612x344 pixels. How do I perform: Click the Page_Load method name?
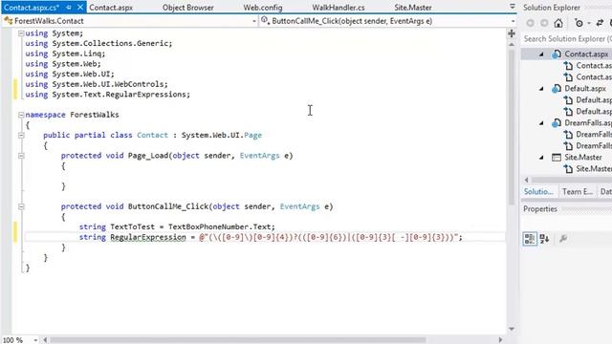coord(148,156)
